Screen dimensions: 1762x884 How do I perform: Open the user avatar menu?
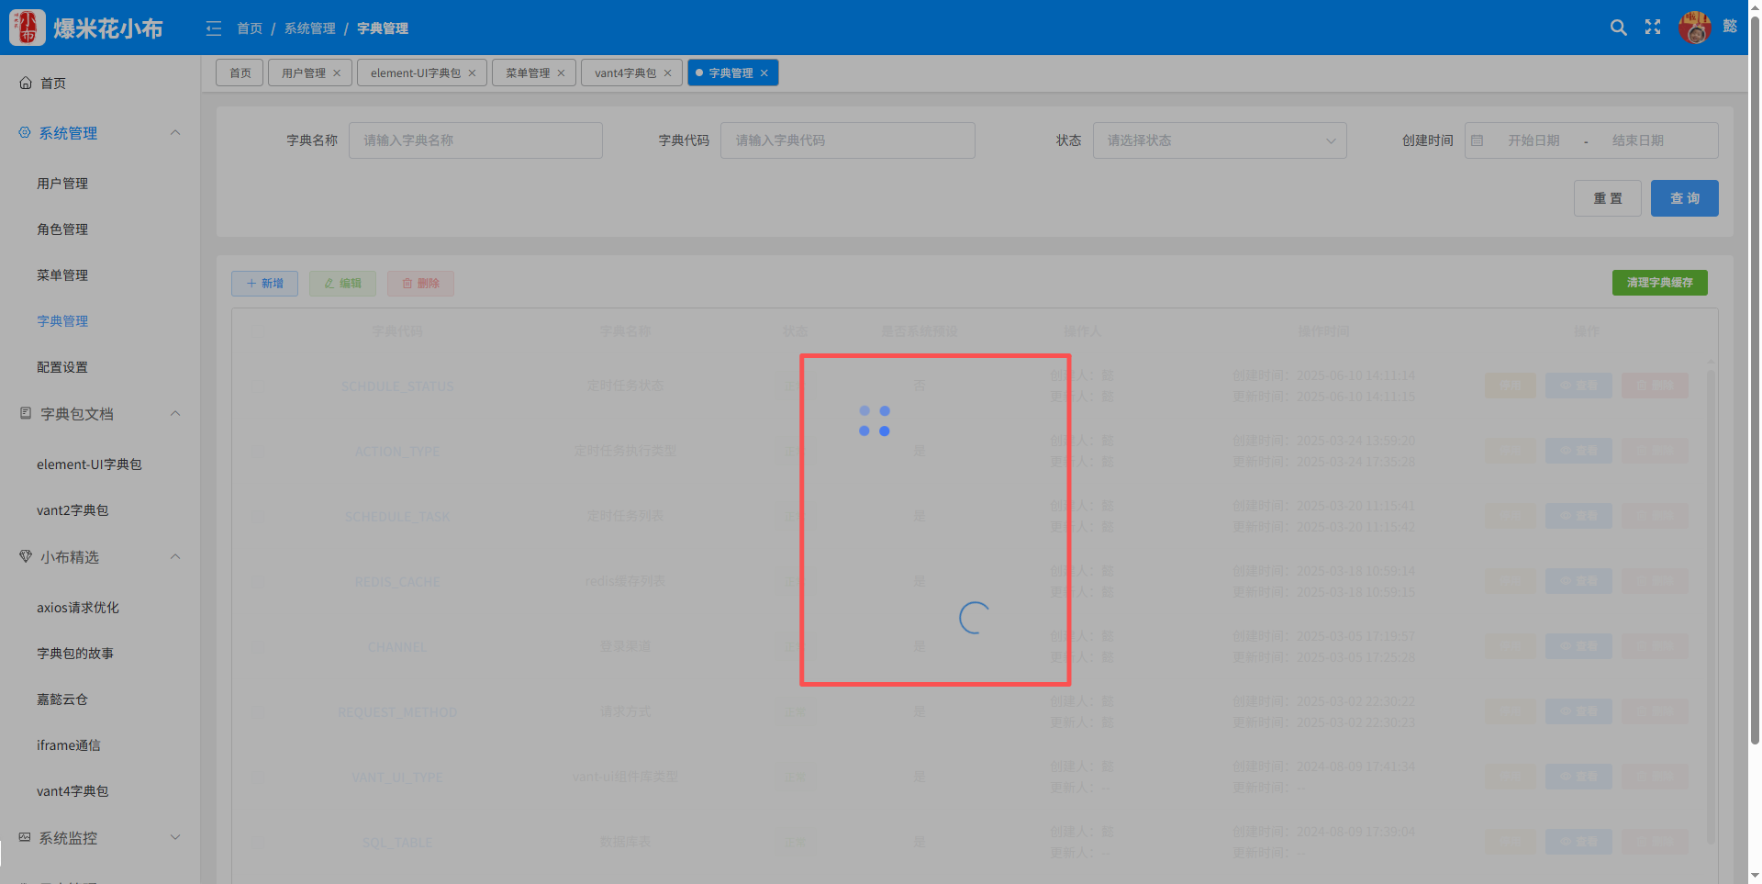pos(1694,28)
